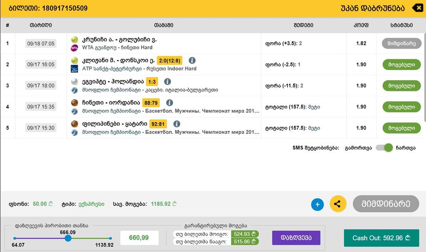426x252 pixels.
Task: Click the date 09/17 16:05
Action: 41,65
